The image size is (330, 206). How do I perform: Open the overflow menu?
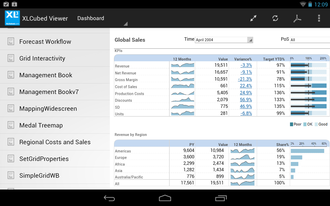click(x=319, y=18)
